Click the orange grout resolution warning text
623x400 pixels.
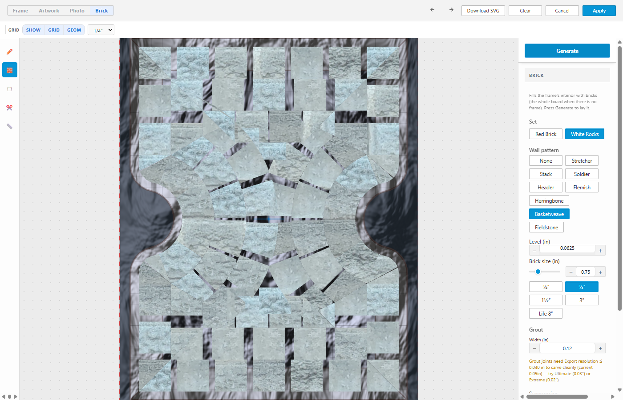pos(566,371)
